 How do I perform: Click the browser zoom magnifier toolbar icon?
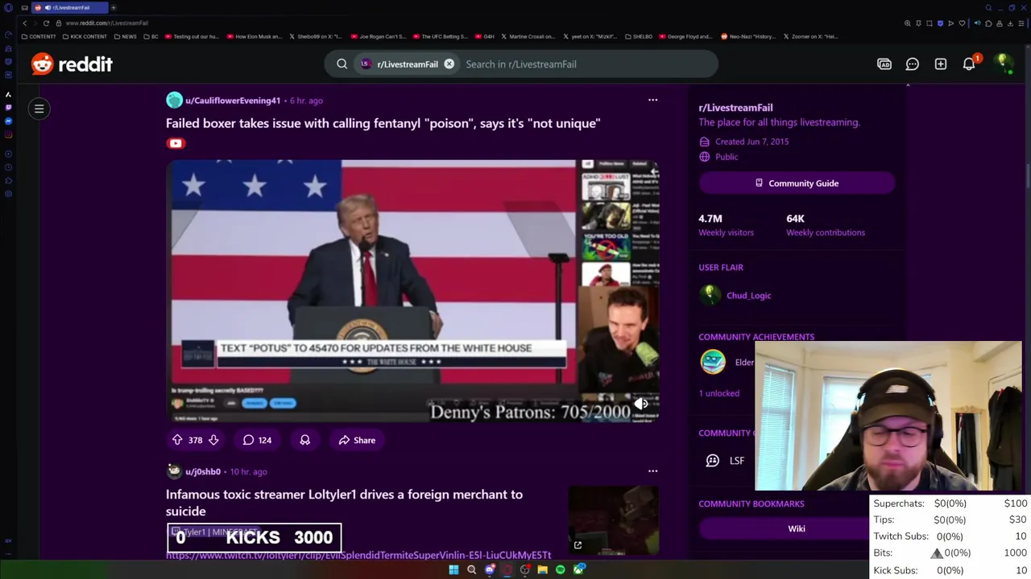point(908,23)
